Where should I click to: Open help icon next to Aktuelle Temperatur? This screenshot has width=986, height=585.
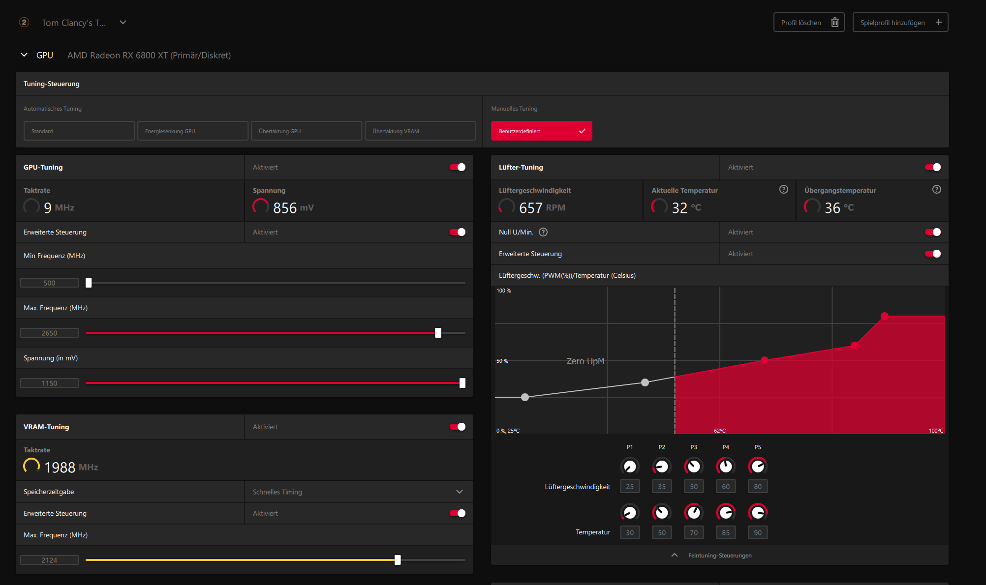point(784,189)
